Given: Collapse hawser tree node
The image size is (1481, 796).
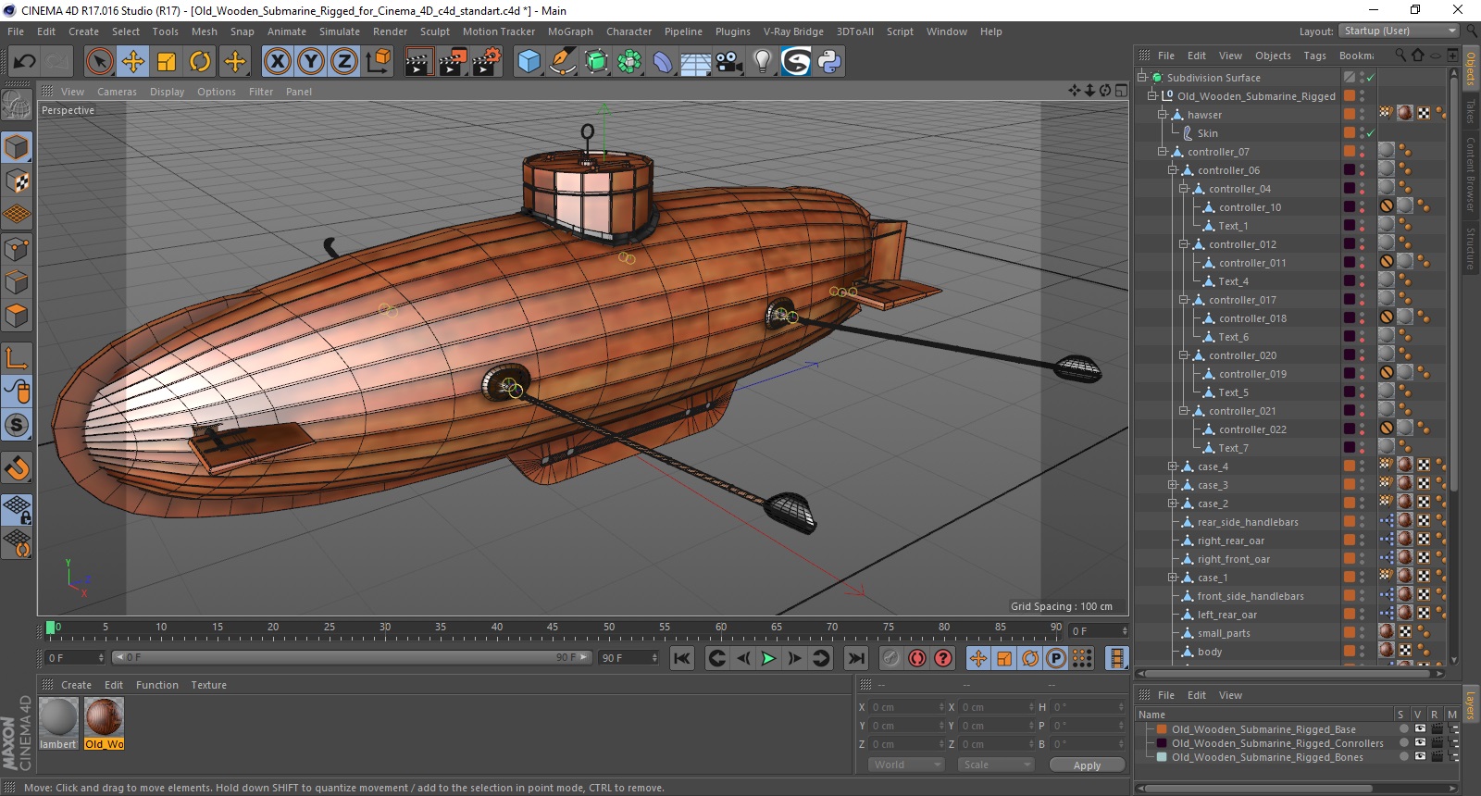Looking at the screenshot, I should 1163,115.
